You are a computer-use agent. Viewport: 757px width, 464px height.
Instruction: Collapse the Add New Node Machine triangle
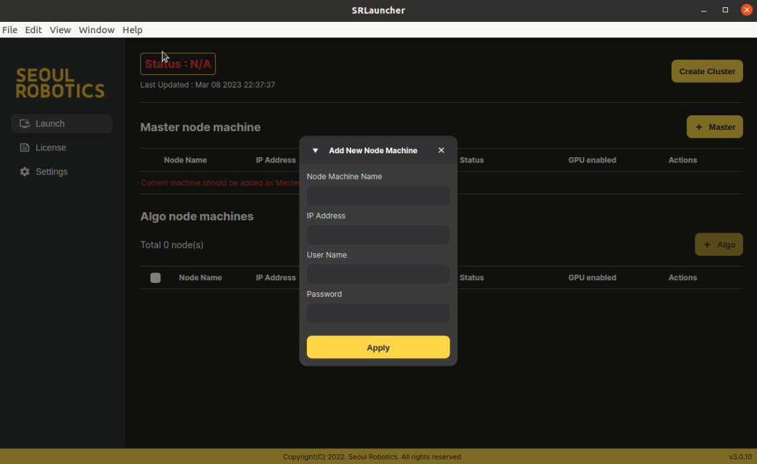[x=315, y=150]
